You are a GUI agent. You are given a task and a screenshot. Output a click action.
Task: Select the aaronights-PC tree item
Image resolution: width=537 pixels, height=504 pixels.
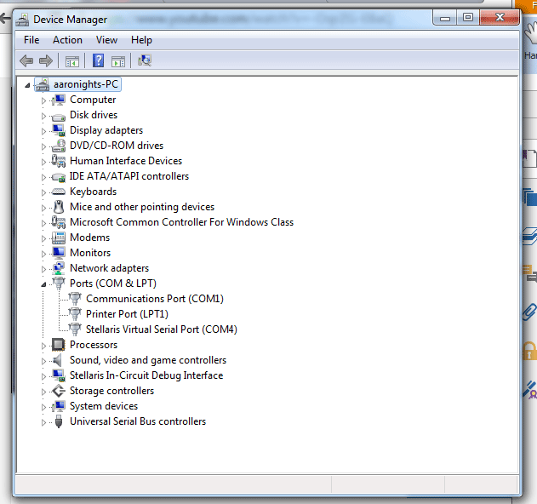pos(86,84)
